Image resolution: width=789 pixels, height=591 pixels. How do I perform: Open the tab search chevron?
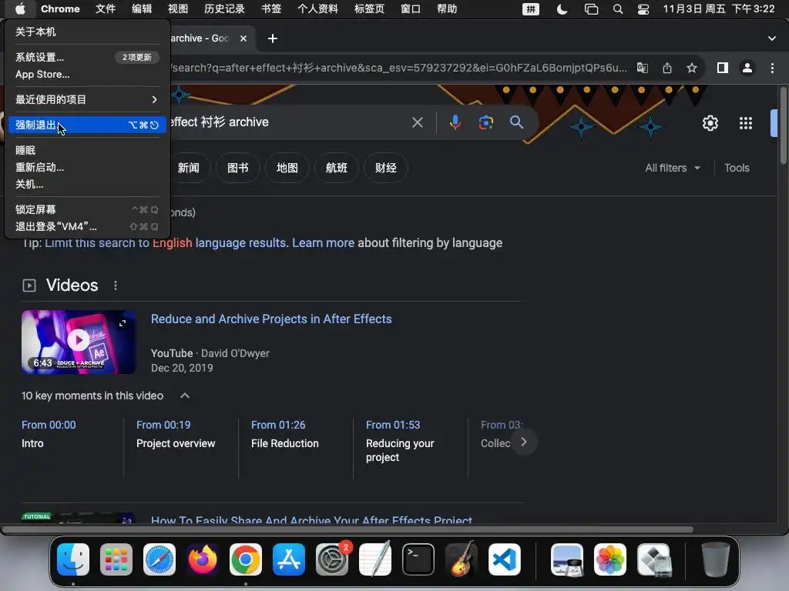point(771,38)
